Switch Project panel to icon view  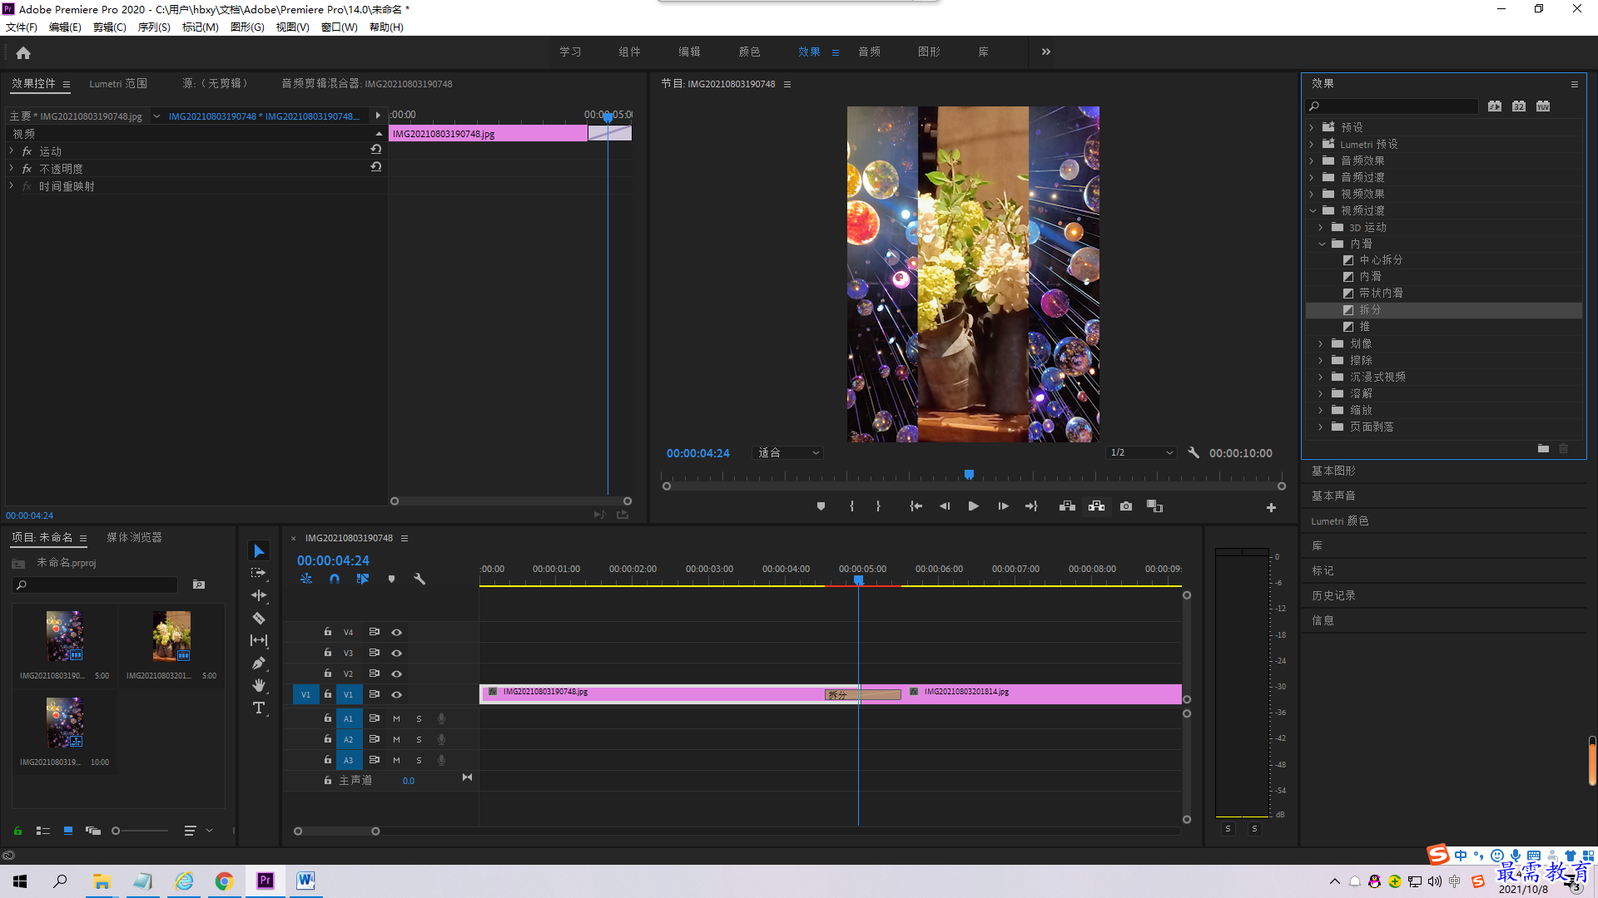(x=68, y=831)
